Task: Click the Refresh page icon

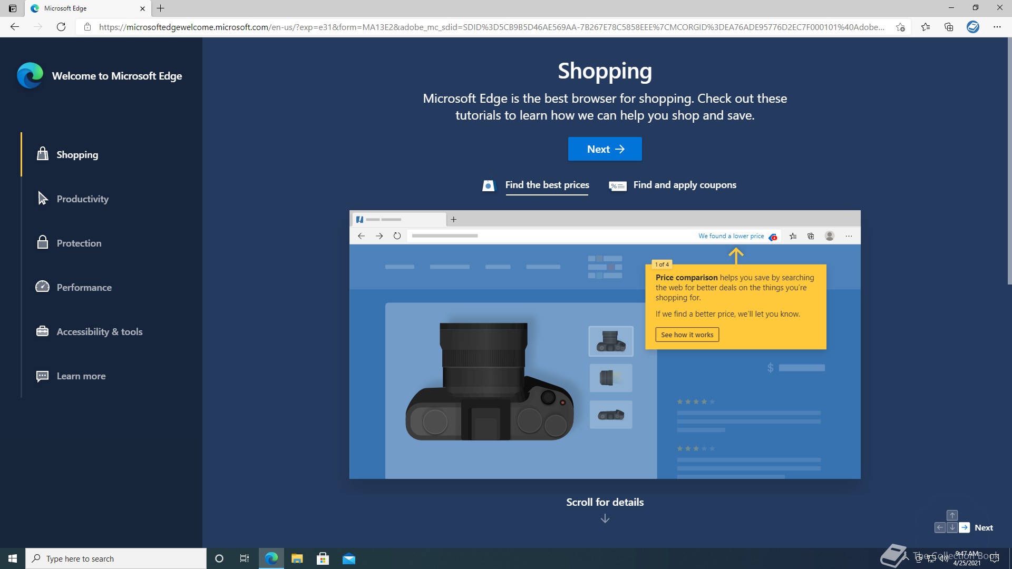Action: pos(61,27)
